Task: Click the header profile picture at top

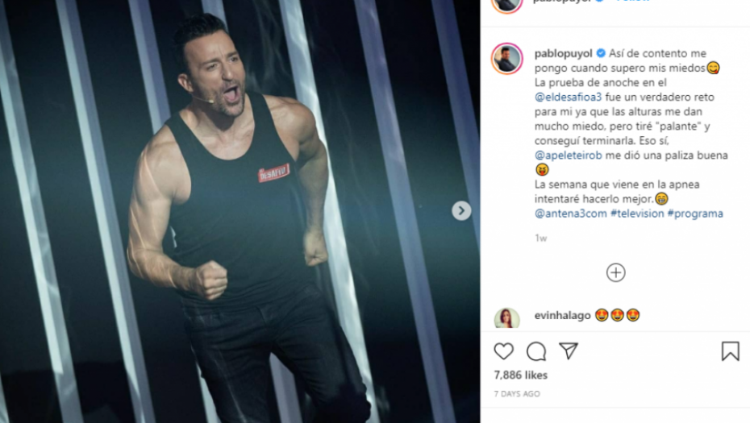Action: coord(507,4)
